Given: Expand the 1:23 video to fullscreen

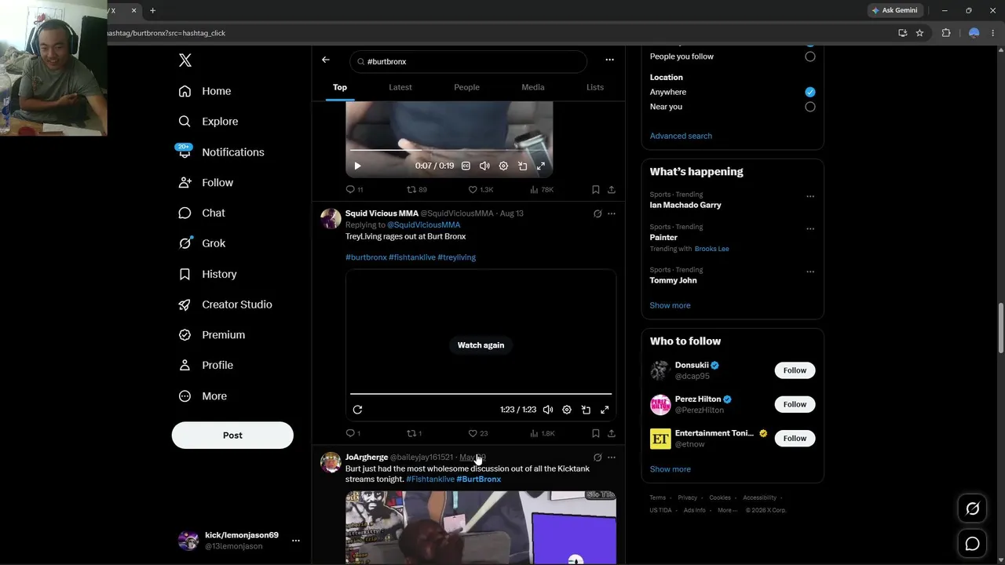Looking at the screenshot, I should point(605,410).
